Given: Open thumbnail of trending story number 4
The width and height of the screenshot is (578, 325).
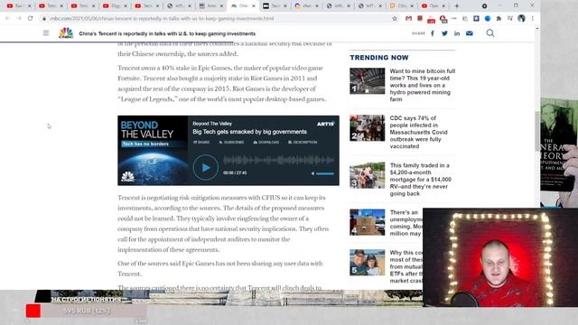Looking at the screenshot, I should [x=368, y=222].
